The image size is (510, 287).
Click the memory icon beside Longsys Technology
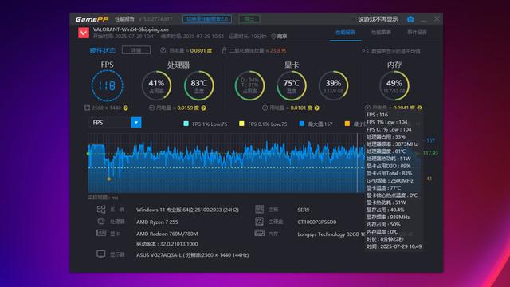pyautogui.click(x=260, y=233)
